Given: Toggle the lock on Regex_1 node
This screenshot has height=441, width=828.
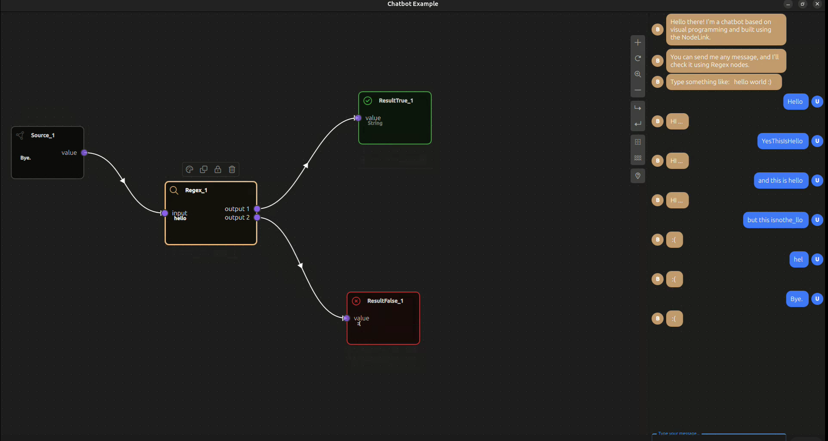Looking at the screenshot, I should 218,170.
